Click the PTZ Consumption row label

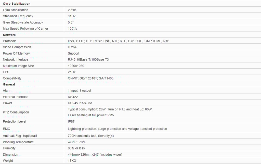coord(16,112)
